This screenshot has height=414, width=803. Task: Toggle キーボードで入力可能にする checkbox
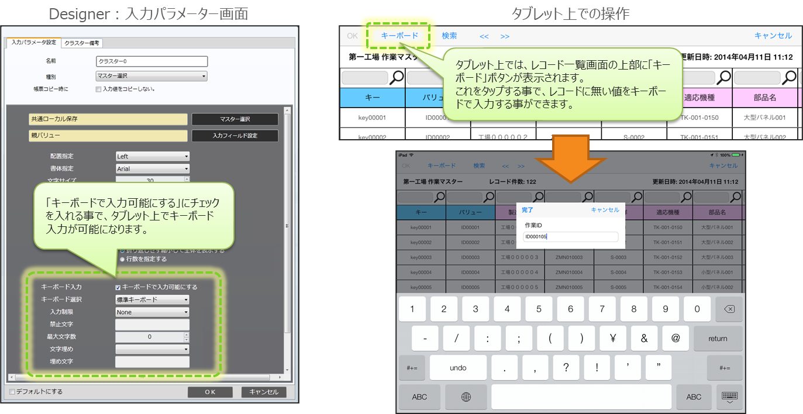118,287
